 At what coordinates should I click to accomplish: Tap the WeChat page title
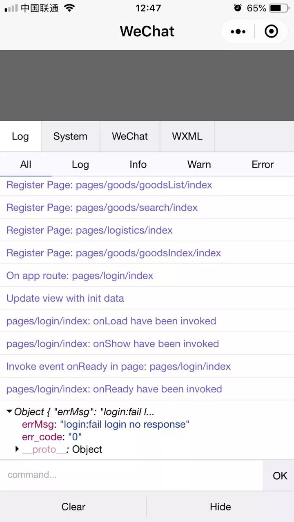(x=147, y=31)
